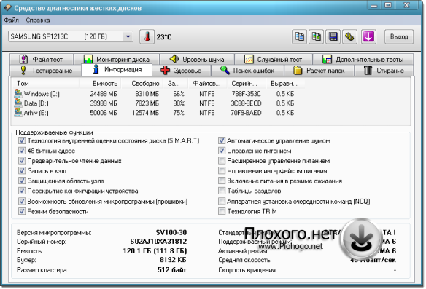This screenshot has height=289, width=426.
Task: Click the Data (D:) volume icon
Action: [x=18, y=103]
